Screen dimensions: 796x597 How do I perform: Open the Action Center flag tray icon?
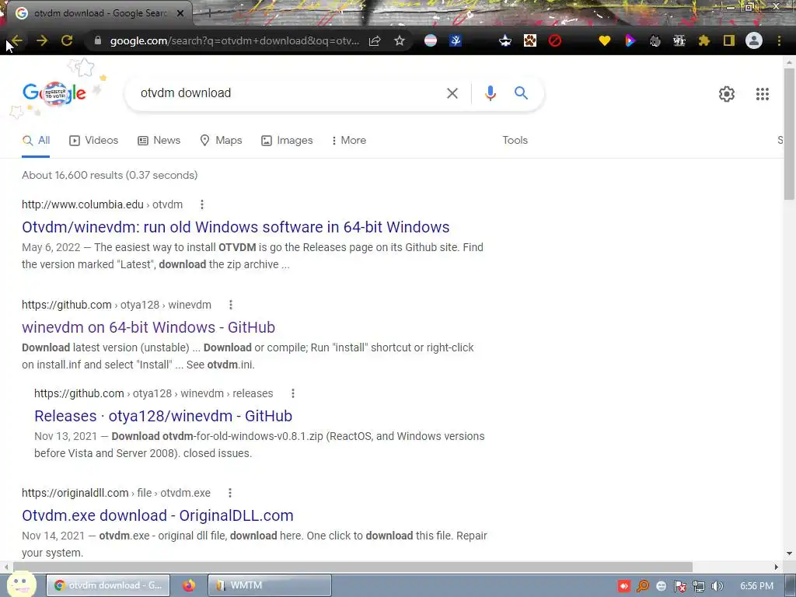[x=680, y=586]
